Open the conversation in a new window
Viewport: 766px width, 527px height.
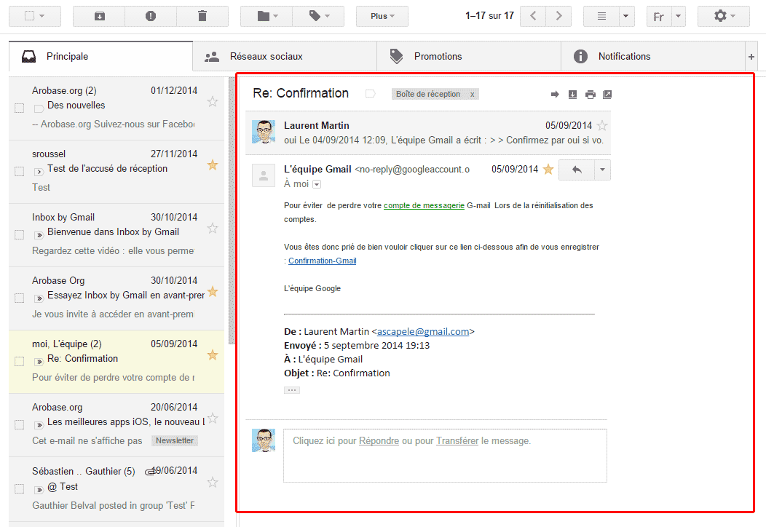click(x=607, y=95)
